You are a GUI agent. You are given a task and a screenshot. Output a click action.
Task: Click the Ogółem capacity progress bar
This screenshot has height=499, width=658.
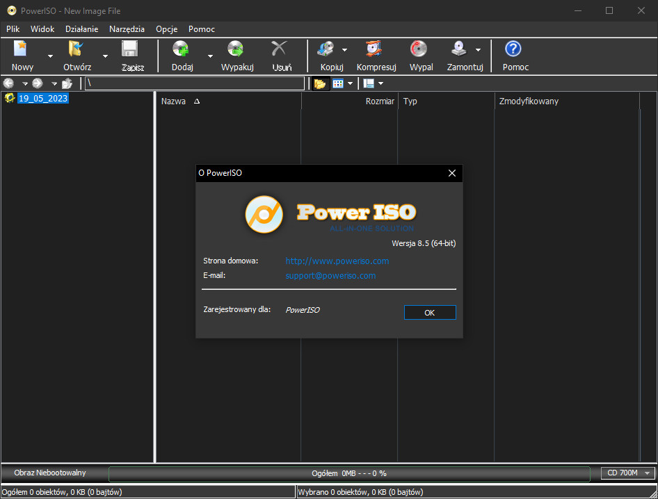[349, 473]
